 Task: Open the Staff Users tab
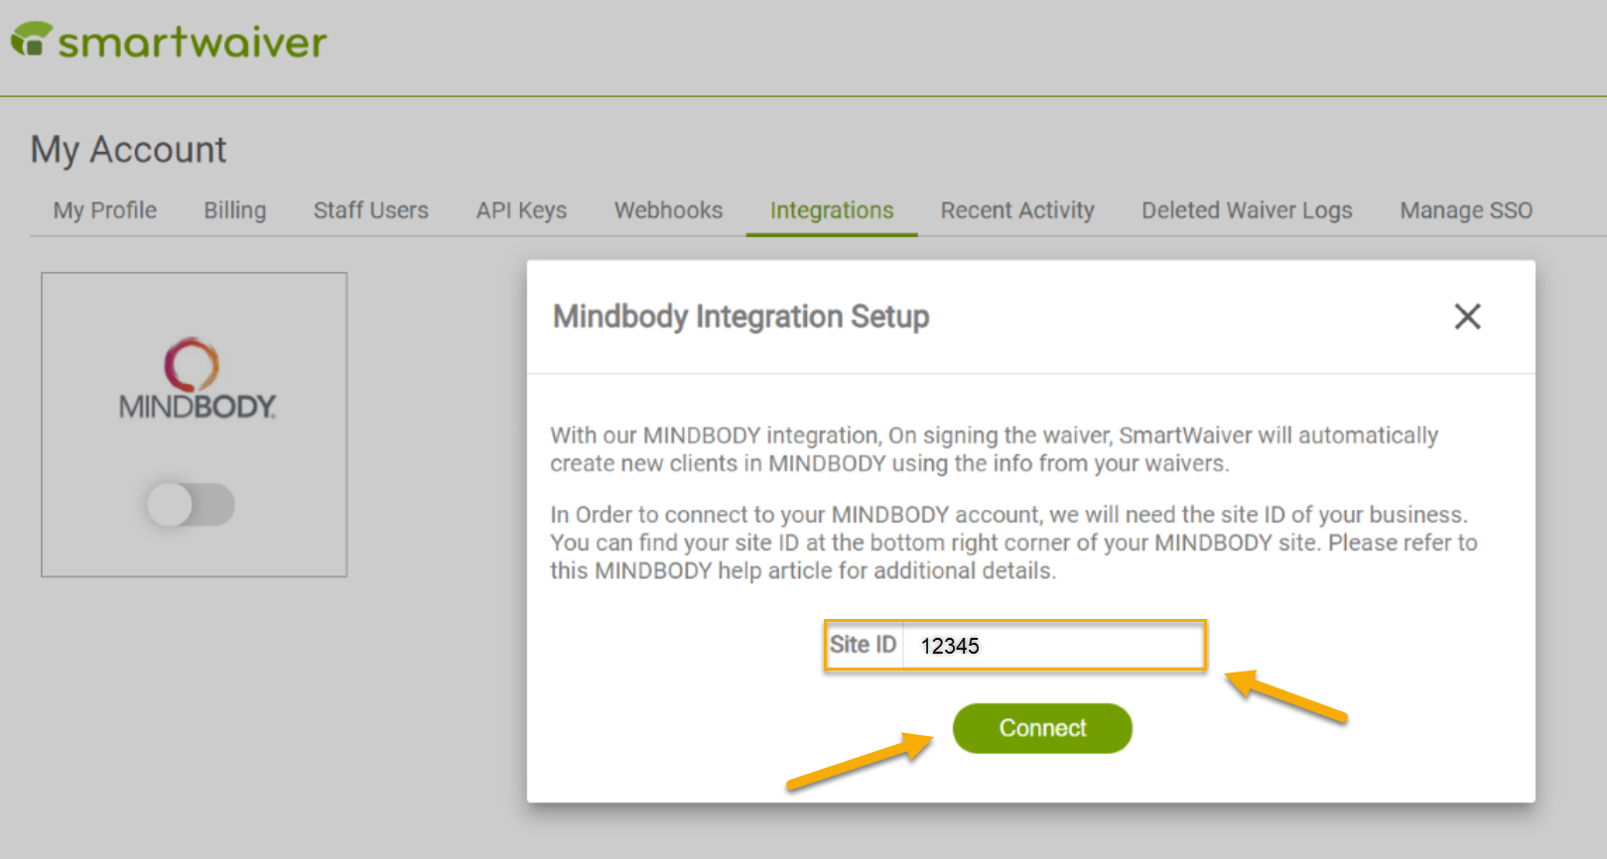(x=371, y=210)
